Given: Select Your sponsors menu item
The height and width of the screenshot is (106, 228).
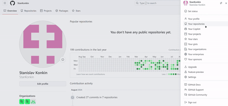Looking at the screenshot, I should coord(205,59).
